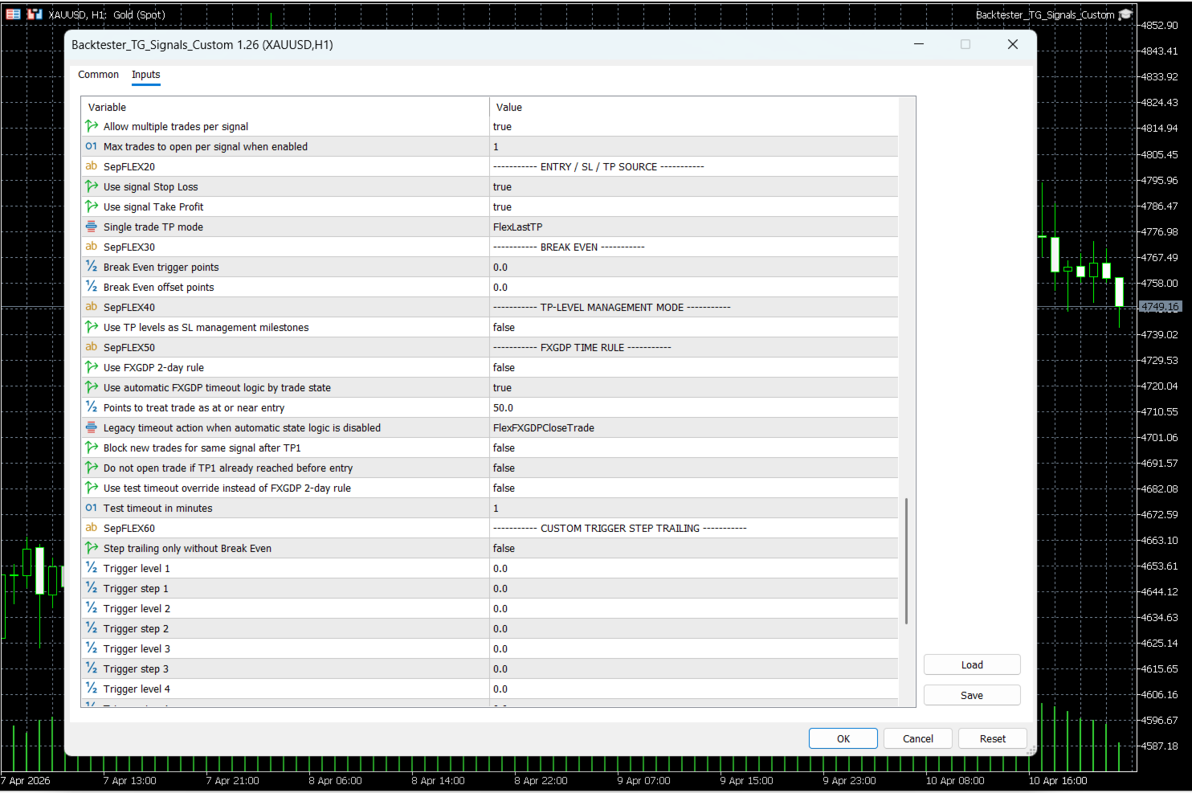The height and width of the screenshot is (793, 1192).
Task: Select the Trigger level 3 row label
Action: tap(137, 648)
